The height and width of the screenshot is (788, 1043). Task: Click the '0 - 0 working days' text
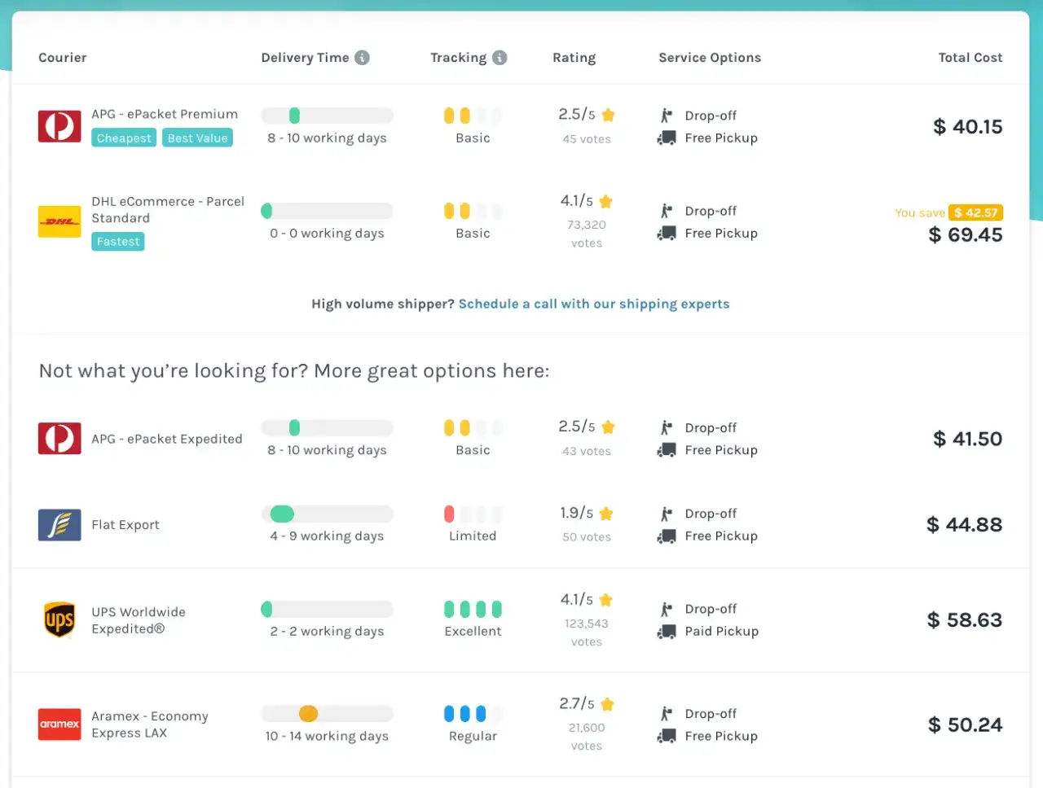[x=327, y=234]
